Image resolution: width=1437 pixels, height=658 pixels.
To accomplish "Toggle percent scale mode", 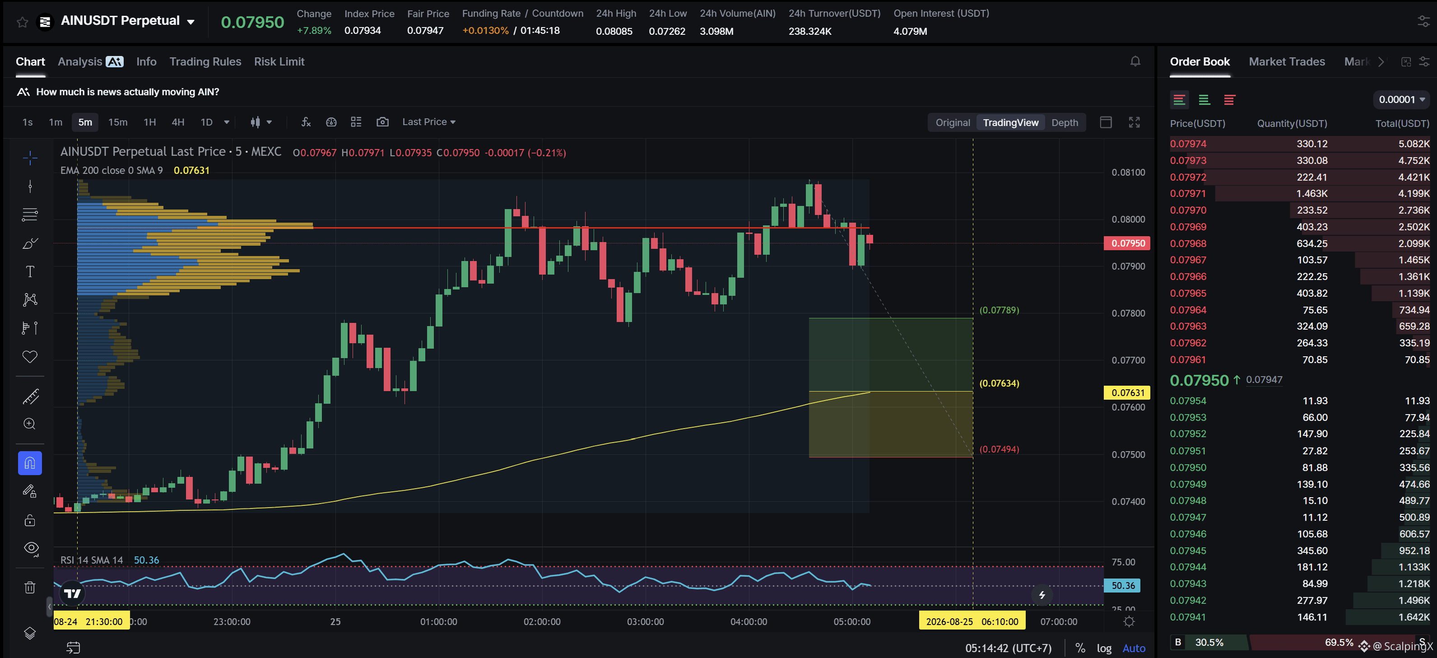I will point(1080,648).
